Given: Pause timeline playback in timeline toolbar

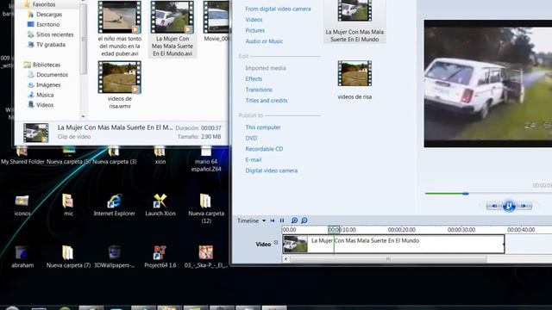Looking at the screenshot, I should pos(282,220).
